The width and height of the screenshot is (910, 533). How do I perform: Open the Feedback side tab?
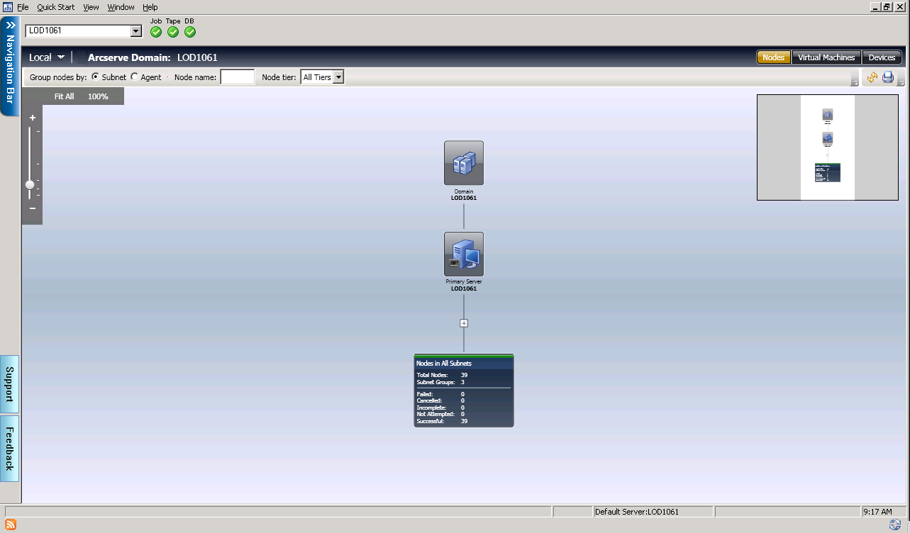click(x=10, y=449)
